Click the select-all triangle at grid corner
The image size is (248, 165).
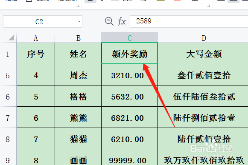pos(11,38)
